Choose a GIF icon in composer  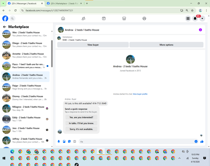75,142
